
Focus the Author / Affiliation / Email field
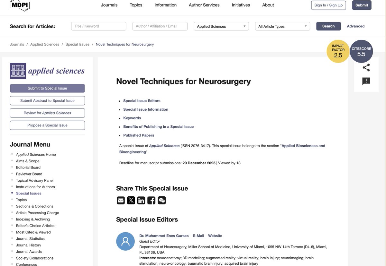[160, 26]
